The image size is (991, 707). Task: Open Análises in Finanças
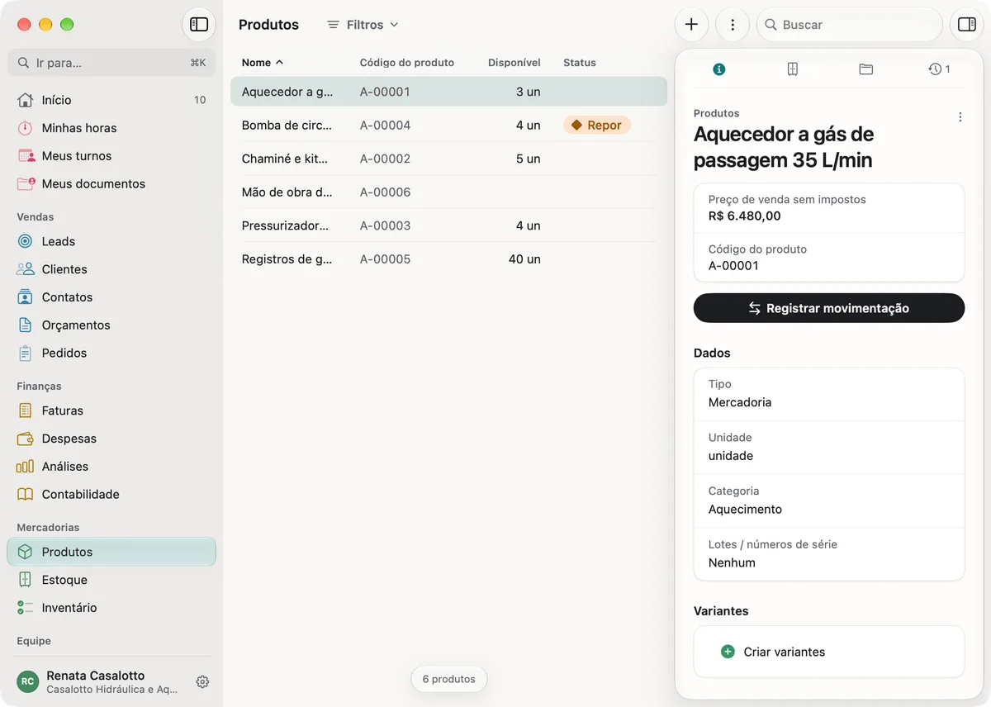[x=111, y=467]
